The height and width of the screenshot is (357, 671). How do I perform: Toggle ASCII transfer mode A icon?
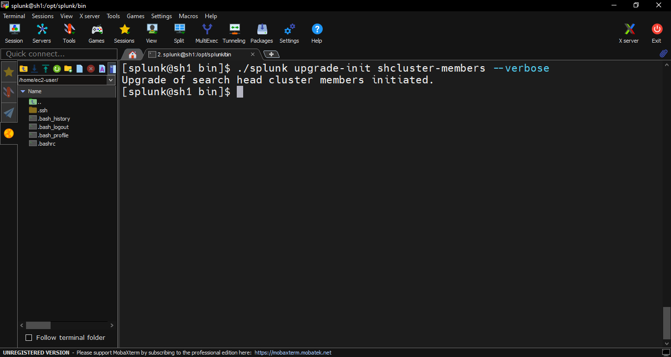102,69
